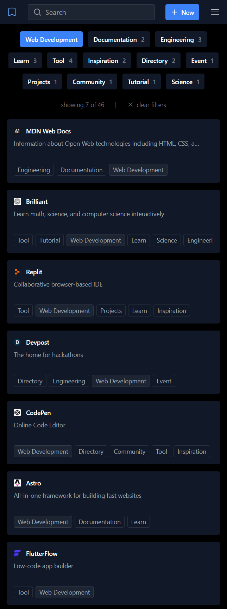
Task: Click the Devpost logo icon
Action: click(17, 342)
